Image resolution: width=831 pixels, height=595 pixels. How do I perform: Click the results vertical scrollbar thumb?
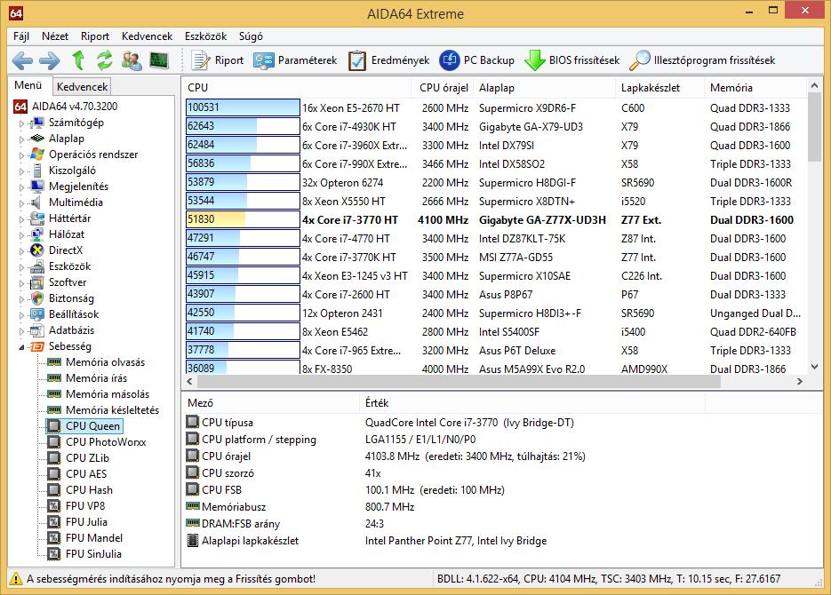pyautogui.click(x=814, y=128)
